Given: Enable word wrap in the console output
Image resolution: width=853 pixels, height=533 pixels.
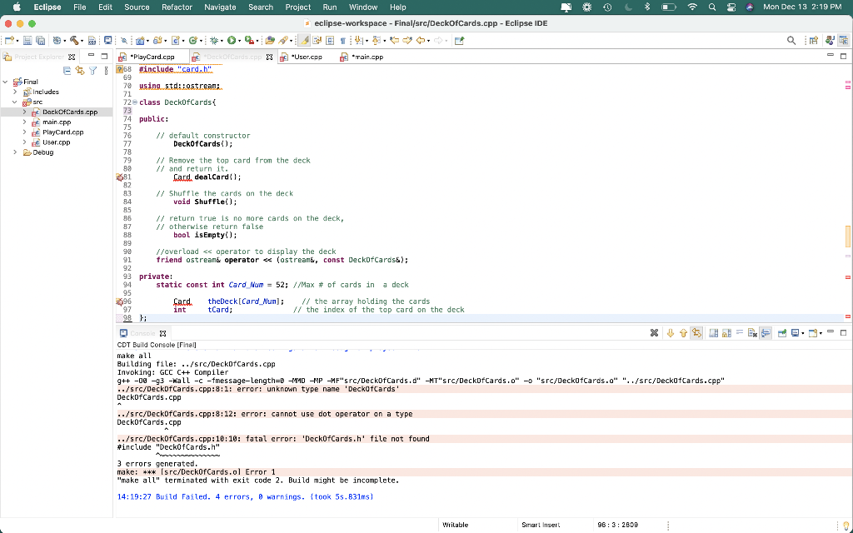Looking at the screenshot, I should click(739, 332).
